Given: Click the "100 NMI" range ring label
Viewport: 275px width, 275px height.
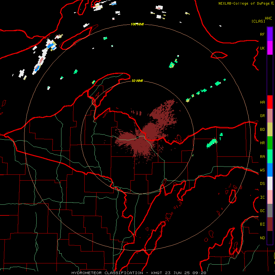Looking at the screenshot, I should pyautogui.click(x=137, y=24).
